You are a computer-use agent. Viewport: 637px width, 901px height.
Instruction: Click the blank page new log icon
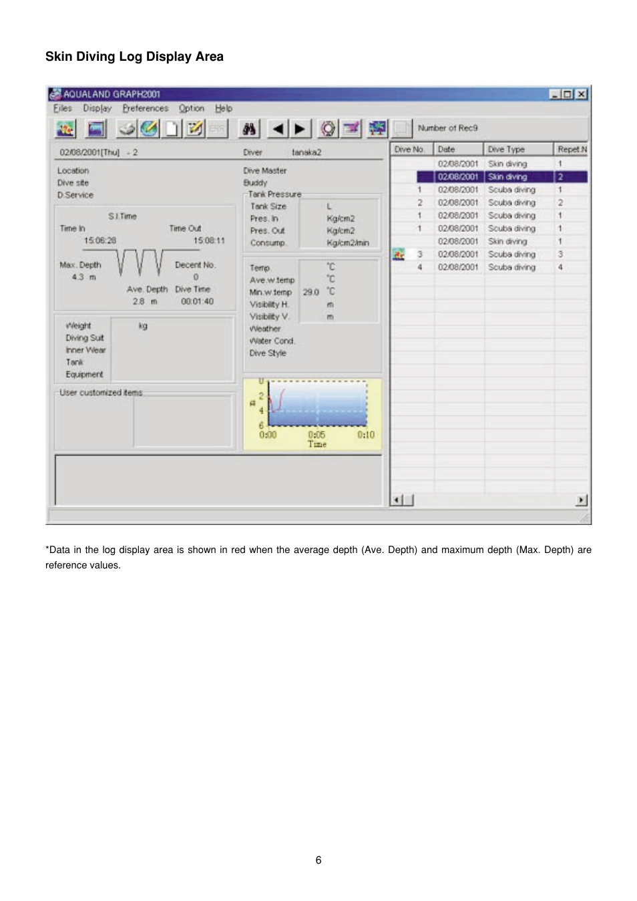pos(172,128)
